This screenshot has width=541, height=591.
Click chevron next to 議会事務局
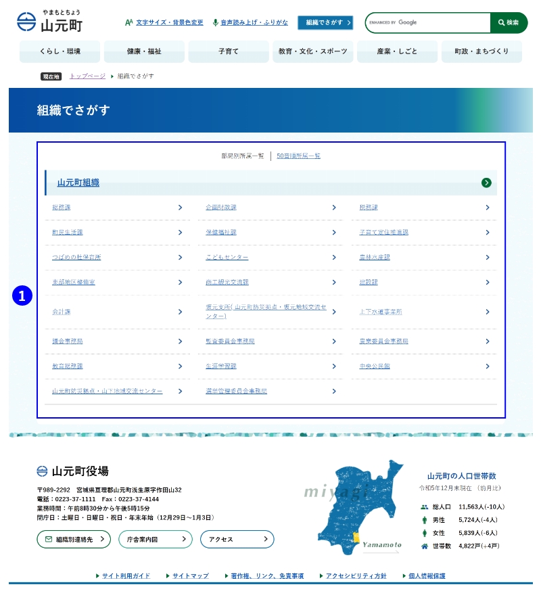[x=180, y=341]
